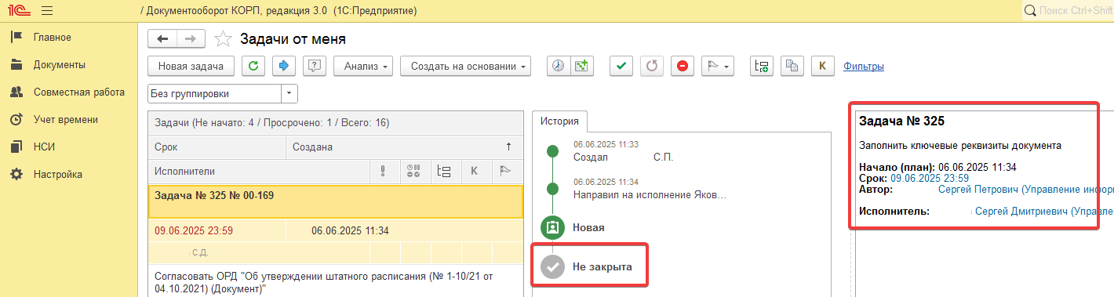The height and width of the screenshot is (297, 1114).
Task: Click the subtasks count column header icon
Action: point(414,171)
